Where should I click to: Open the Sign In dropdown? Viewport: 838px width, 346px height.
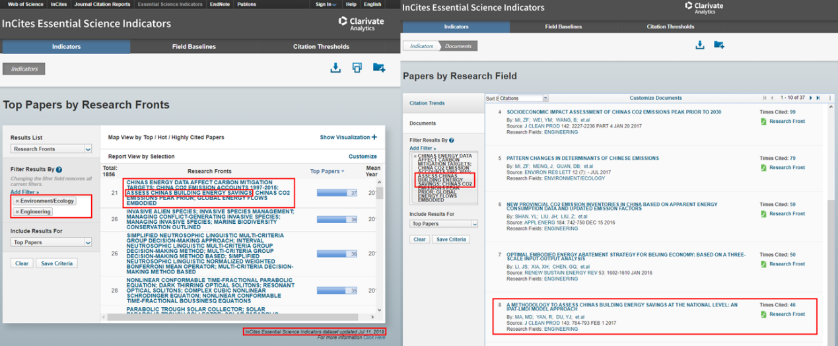(326, 4)
